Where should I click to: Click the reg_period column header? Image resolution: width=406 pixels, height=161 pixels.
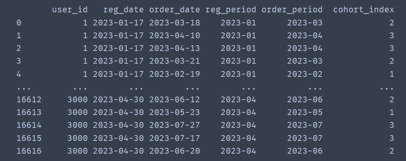pyautogui.click(x=231, y=10)
